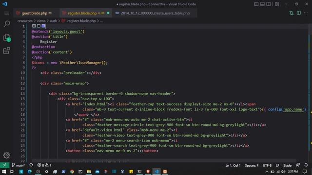
Task: Open Customize Layout icon
Action: click(277, 4)
